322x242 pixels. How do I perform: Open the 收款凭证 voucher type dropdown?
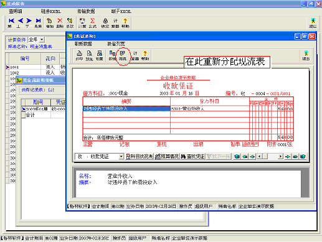pos(121,157)
